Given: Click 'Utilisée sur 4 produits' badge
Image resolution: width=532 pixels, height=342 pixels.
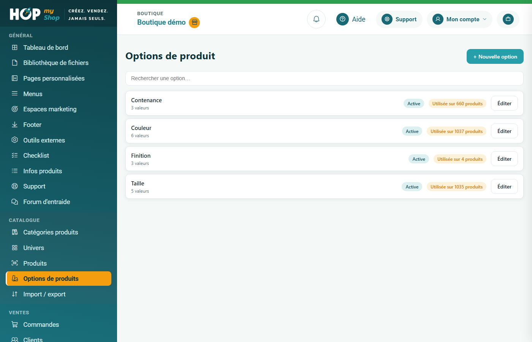Looking at the screenshot, I should (x=460, y=159).
